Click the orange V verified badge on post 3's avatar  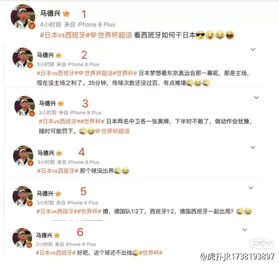pyautogui.click(x=32, y=113)
